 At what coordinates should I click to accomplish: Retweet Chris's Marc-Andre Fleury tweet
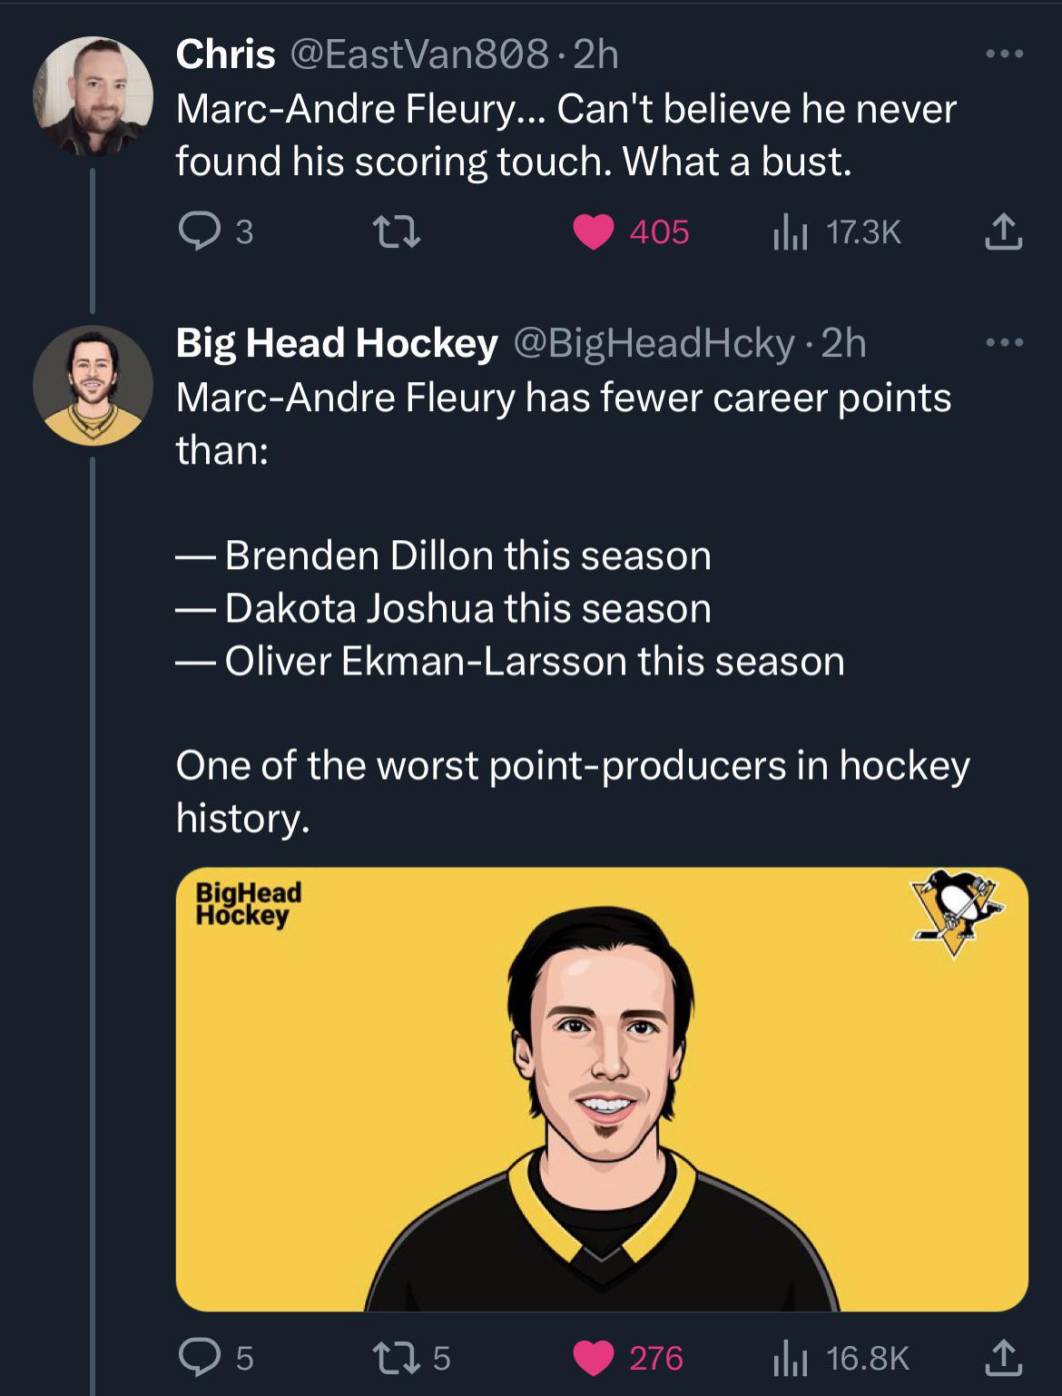tap(398, 232)
